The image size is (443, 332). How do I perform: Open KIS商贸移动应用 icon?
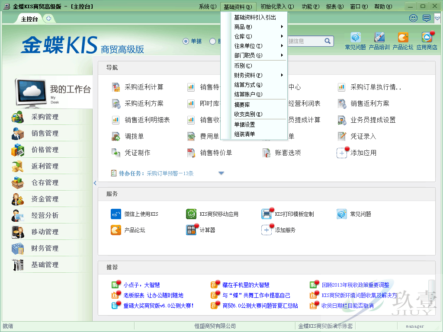tap(191, 214)
